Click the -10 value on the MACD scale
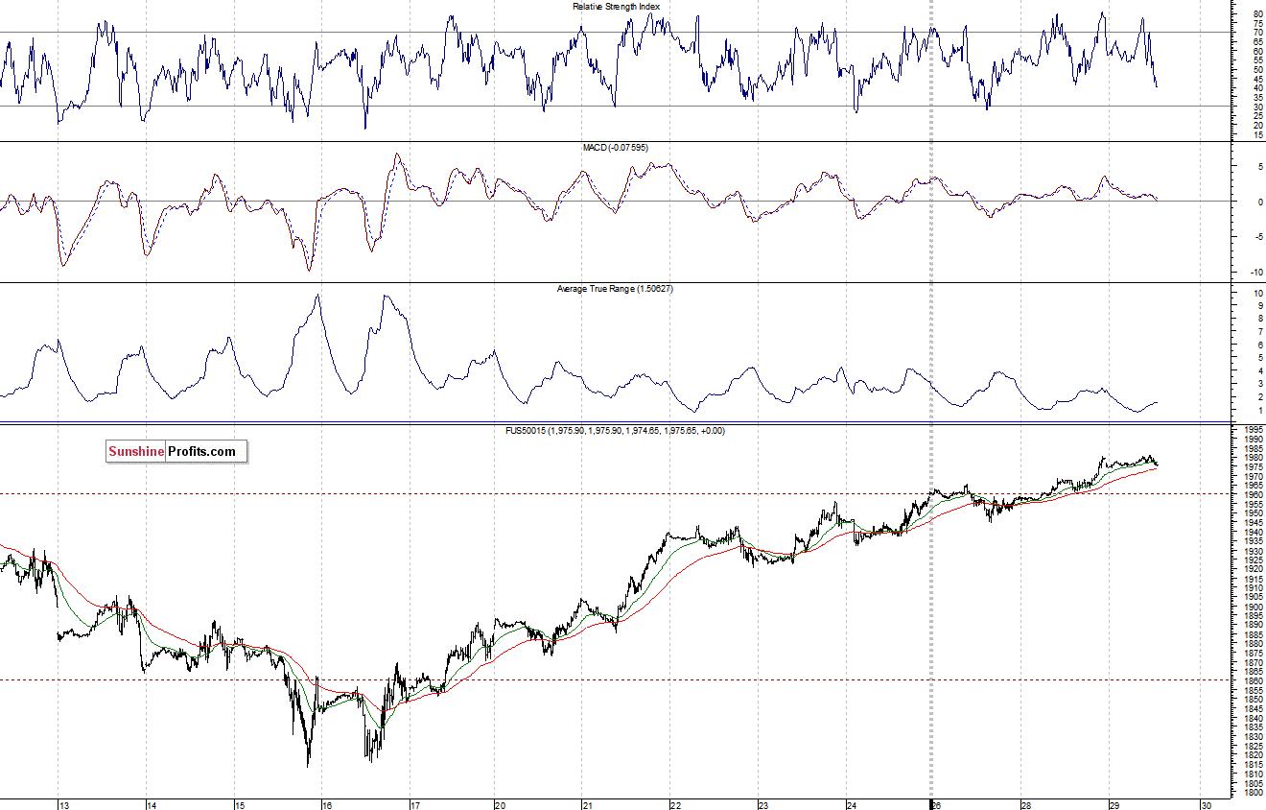This screenshot has width=1266, height=810. pos(1257,274)
